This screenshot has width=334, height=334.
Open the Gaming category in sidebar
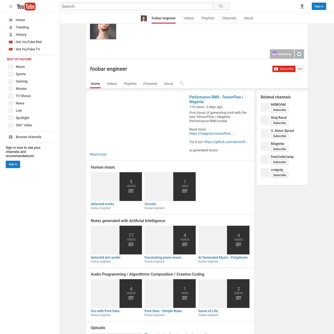(21, 81)
